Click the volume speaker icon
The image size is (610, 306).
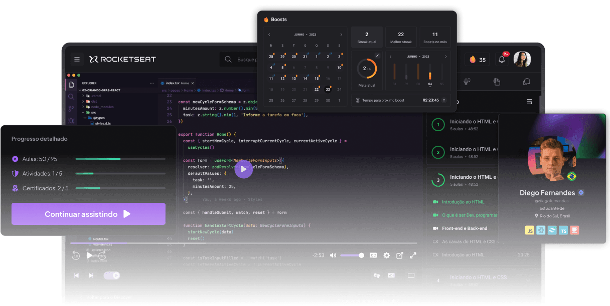tap(333, 255)
